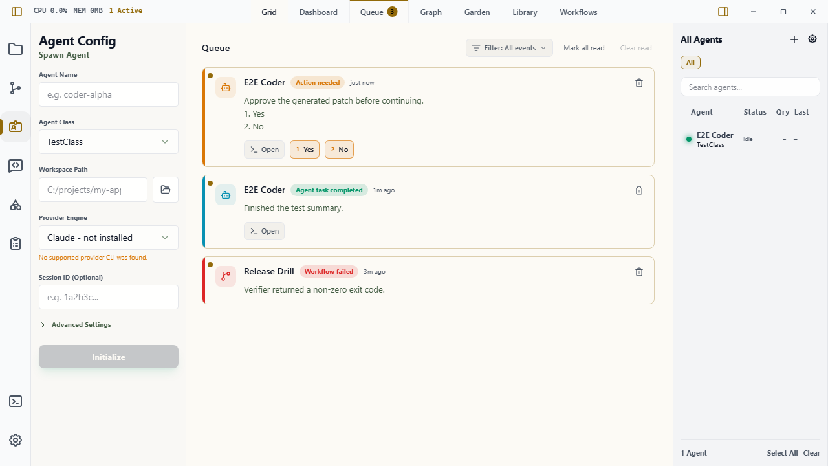Open All Agents settings gear
Screen dimensions: 828x466
[812, 39]
